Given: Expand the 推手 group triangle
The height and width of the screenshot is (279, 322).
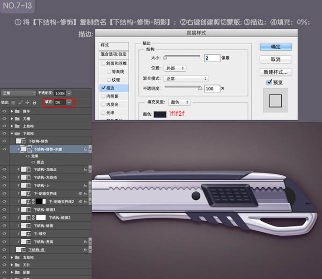Looking at the screenshot, I should [12, 111].
